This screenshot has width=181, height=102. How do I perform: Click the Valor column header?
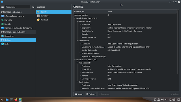coord(142,11)
